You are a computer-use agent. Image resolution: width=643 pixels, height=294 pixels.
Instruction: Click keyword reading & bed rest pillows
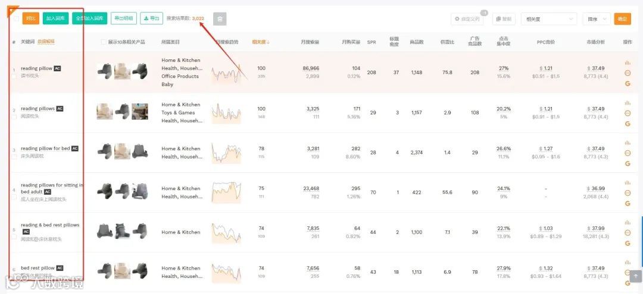(50, 225)
